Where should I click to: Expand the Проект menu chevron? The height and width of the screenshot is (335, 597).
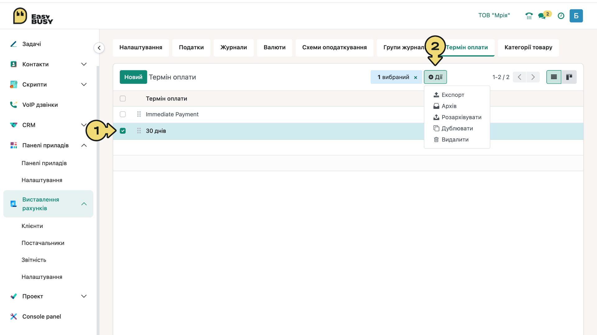(84, 296)
